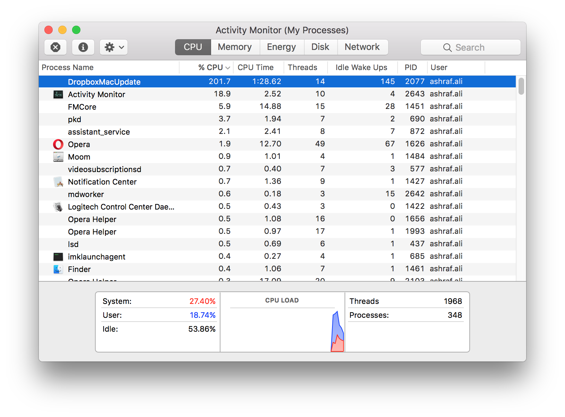This screenshot has width=565, height=417.
Task: Select the videosubscriptionsd process row
Action: tap(277, 169)
